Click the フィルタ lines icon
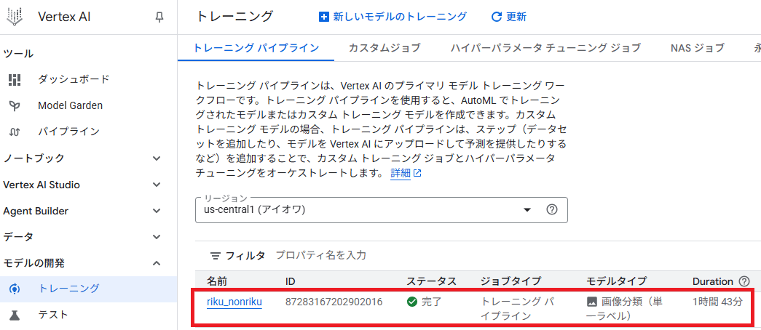This screenshot has width=761, height=330. click(215, 255)
